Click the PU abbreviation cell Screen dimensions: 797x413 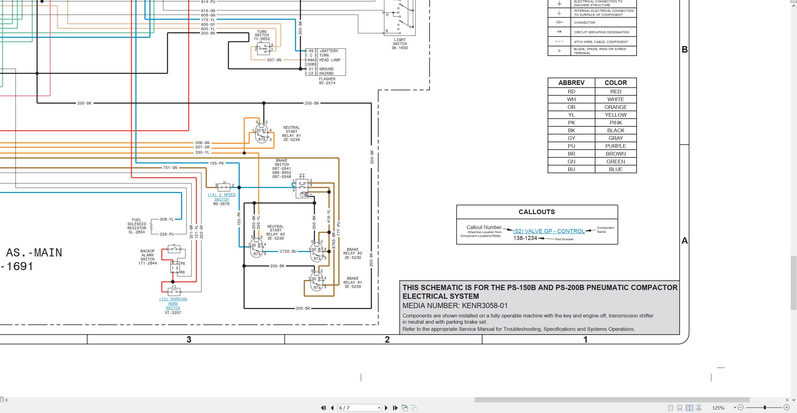pyautogui.click(x=571, y=146)
